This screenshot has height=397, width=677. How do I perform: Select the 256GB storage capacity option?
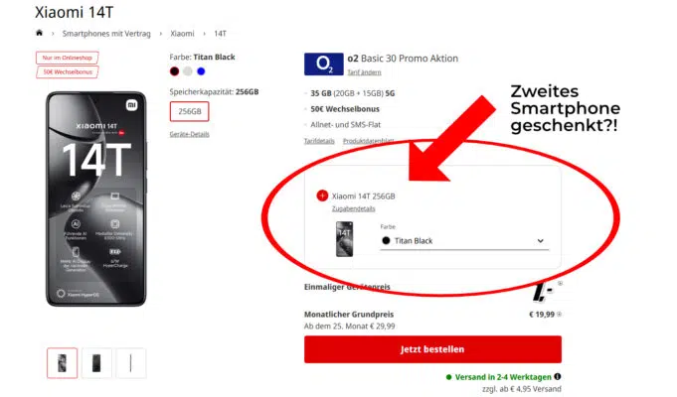tap(190, 111)
